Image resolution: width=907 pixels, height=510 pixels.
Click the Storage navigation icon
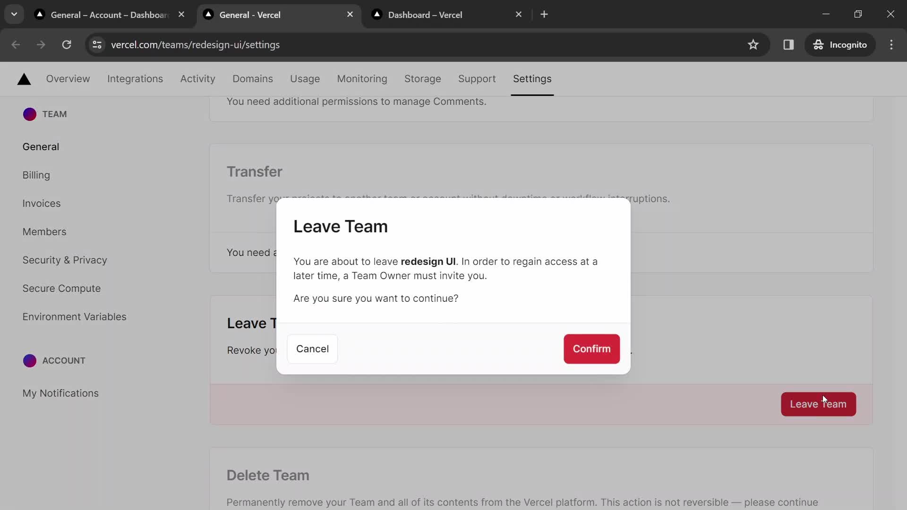[x=422, y=78]
